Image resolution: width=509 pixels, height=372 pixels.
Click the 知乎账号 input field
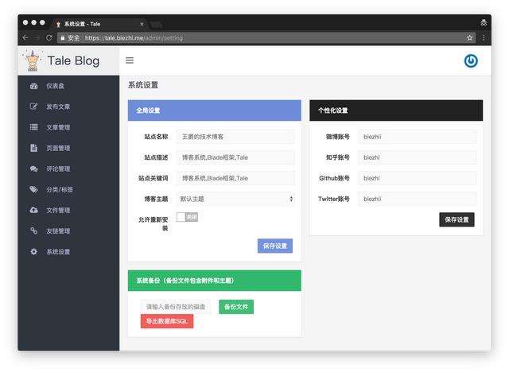tap(417, 157)
